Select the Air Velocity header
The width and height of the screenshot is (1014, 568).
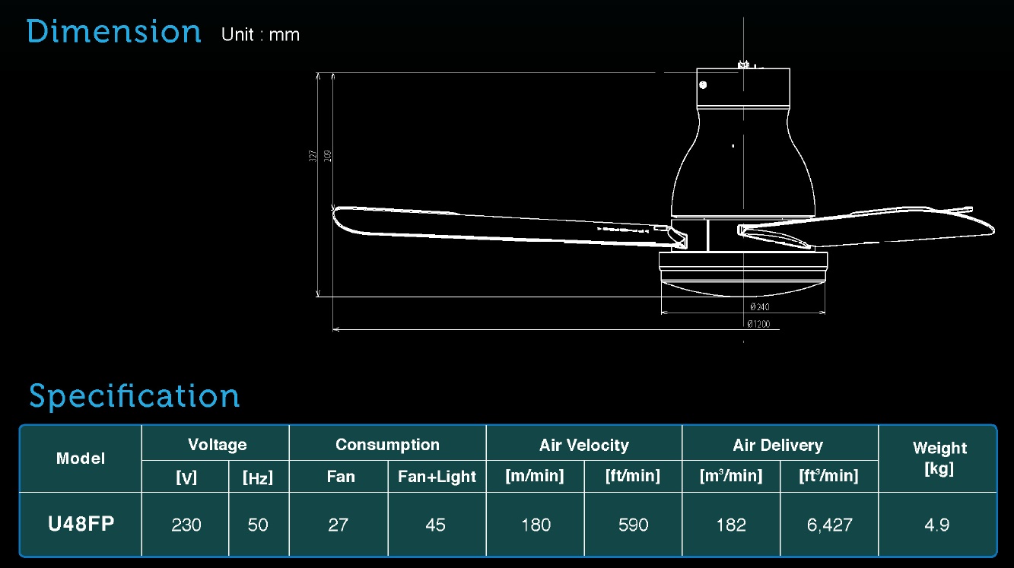(x=583, y=445)
